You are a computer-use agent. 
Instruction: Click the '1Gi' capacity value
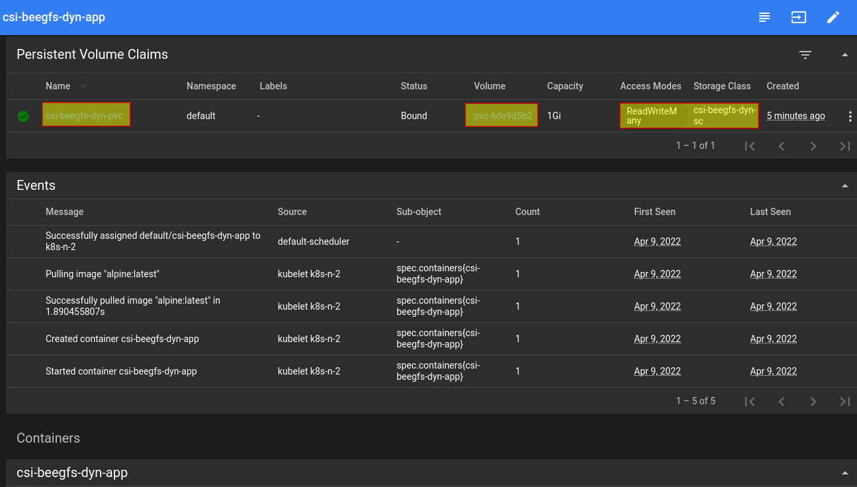554,116
